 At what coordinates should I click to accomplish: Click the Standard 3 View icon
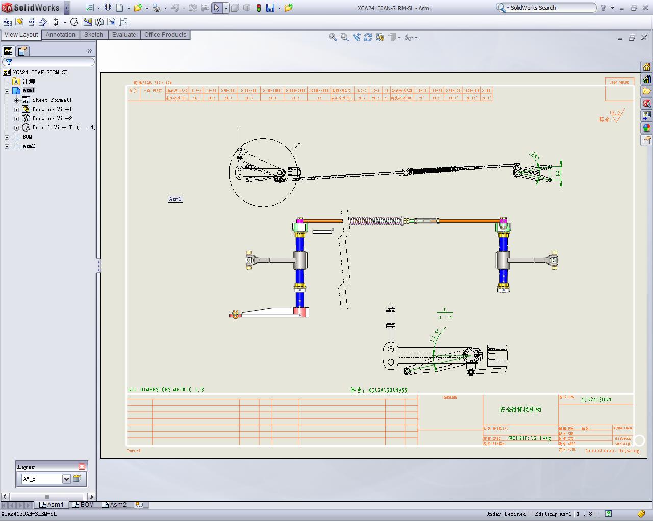(x=8, y=22)
